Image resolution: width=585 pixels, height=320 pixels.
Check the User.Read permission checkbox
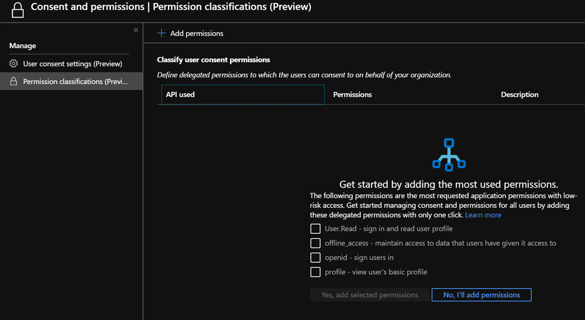(x=315, y=229)
